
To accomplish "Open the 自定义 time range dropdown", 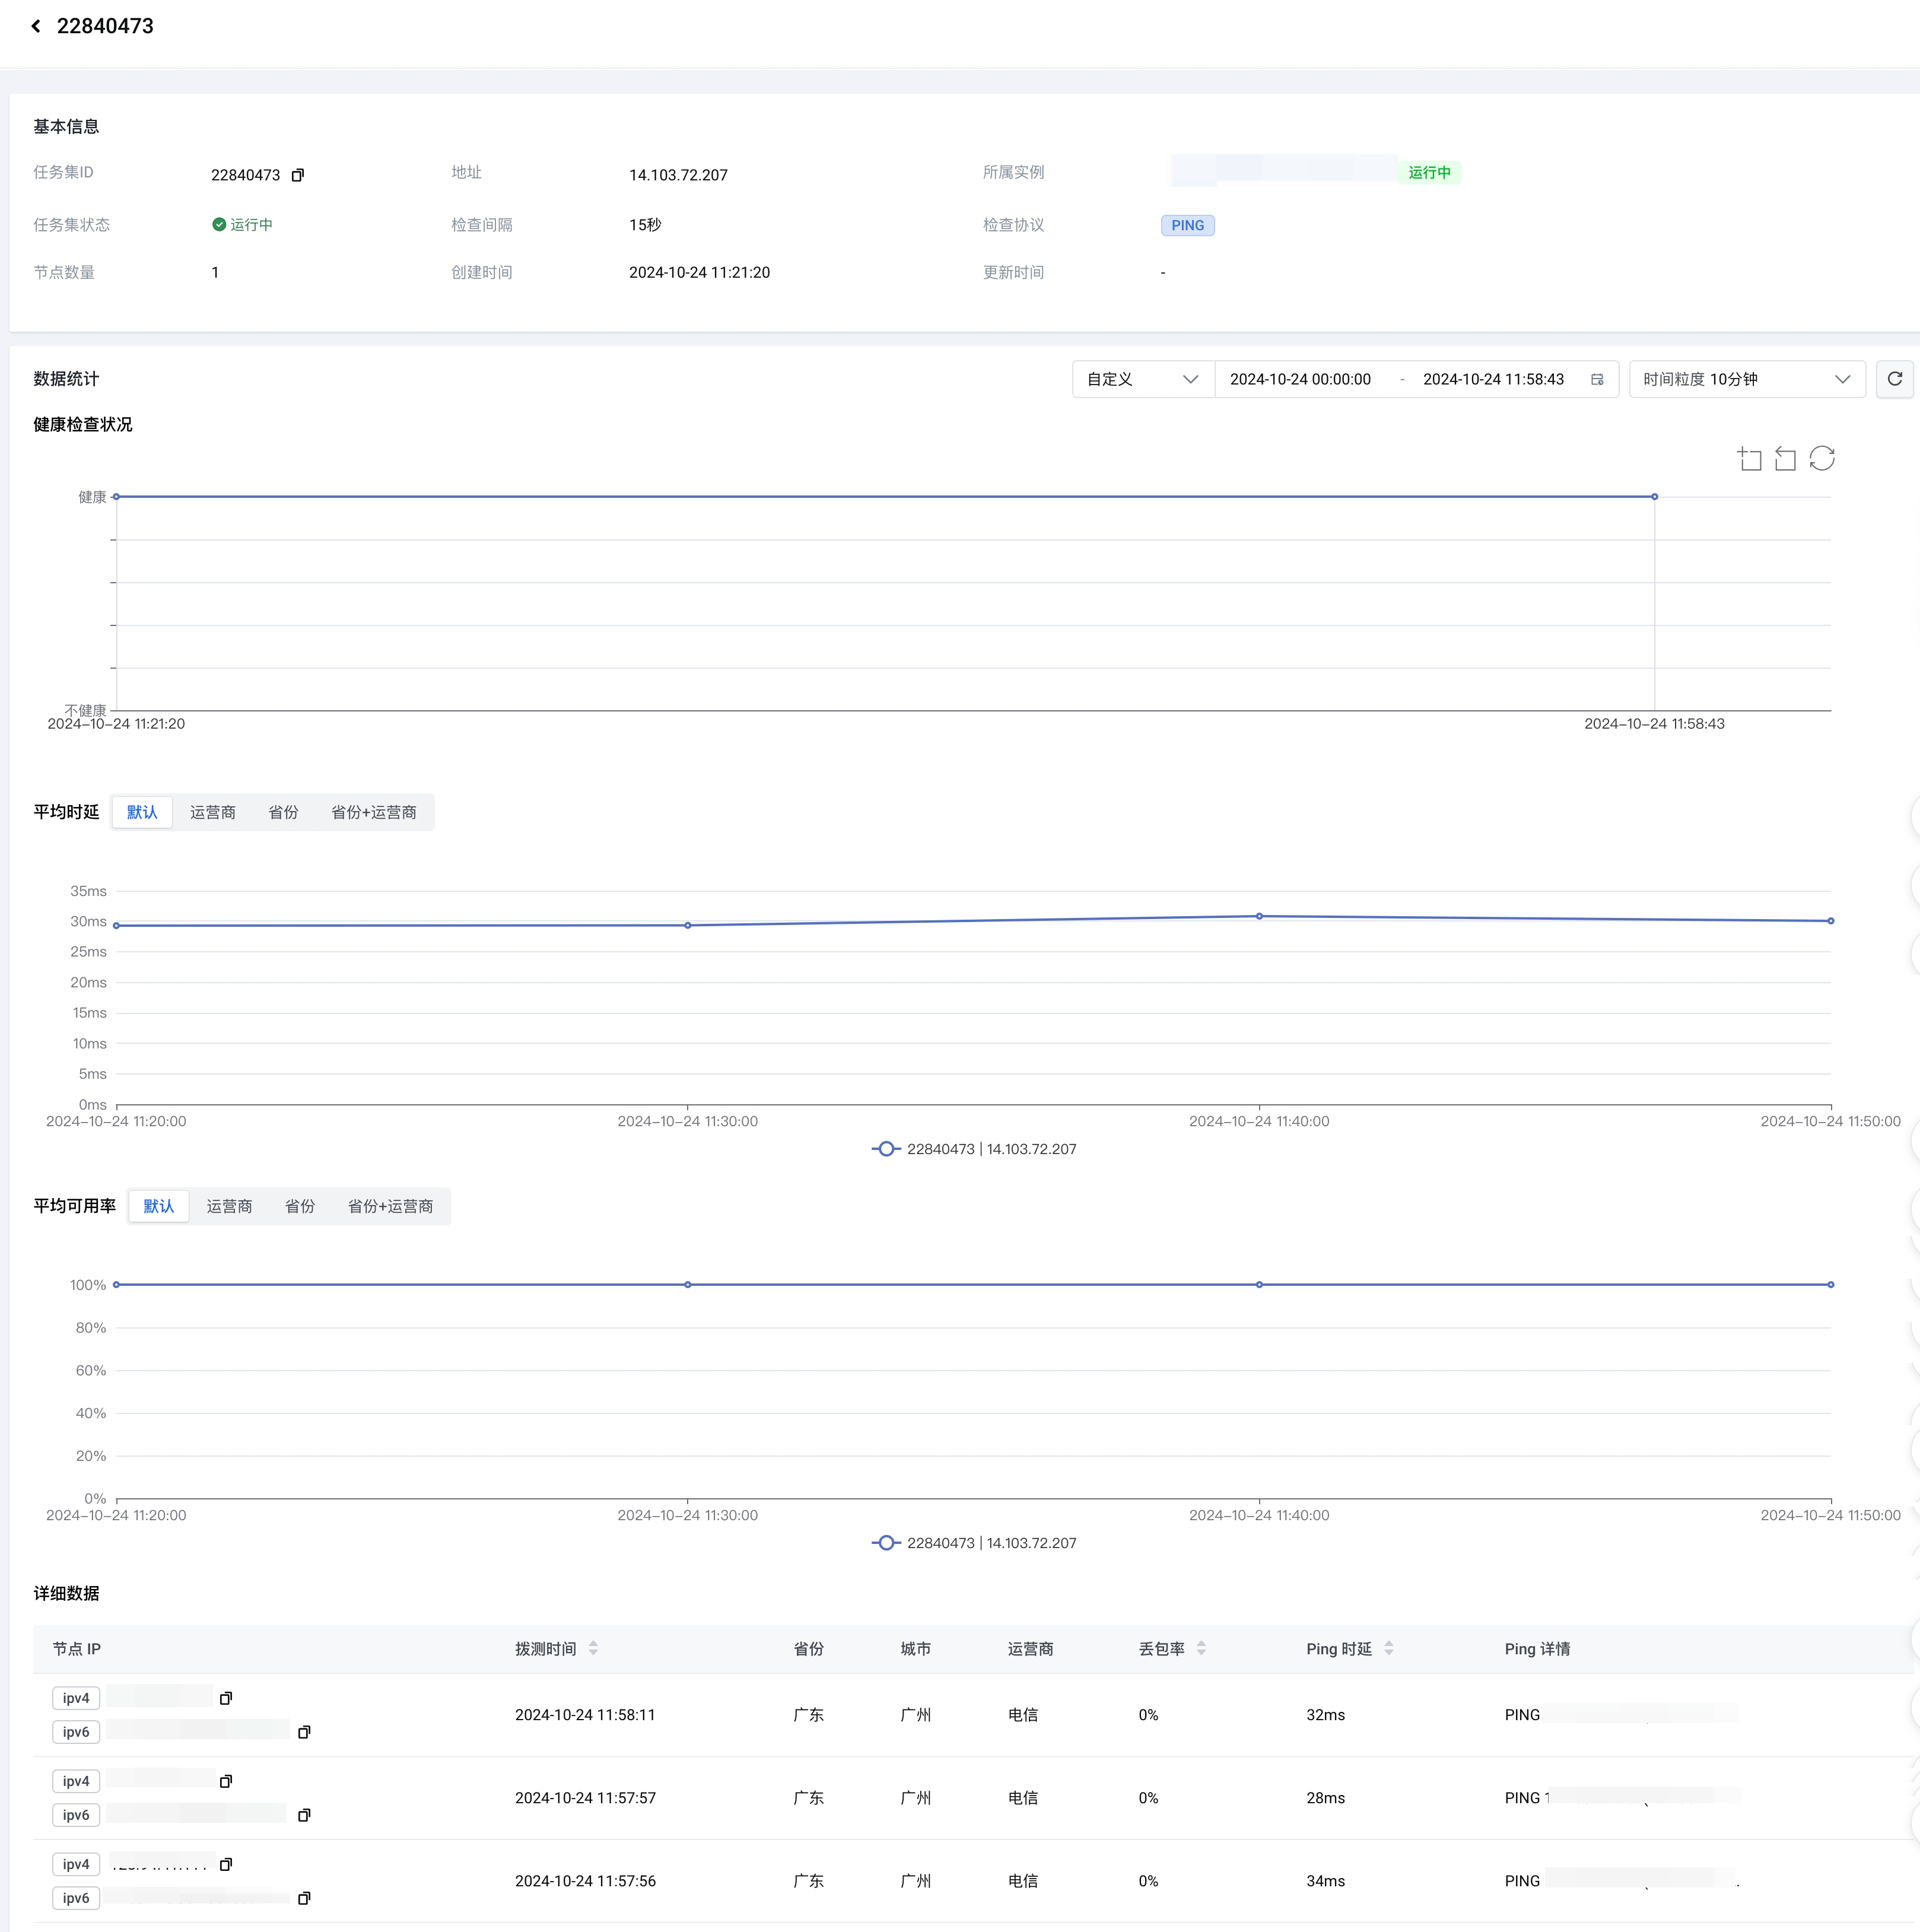I will (x=1143, y=379).
